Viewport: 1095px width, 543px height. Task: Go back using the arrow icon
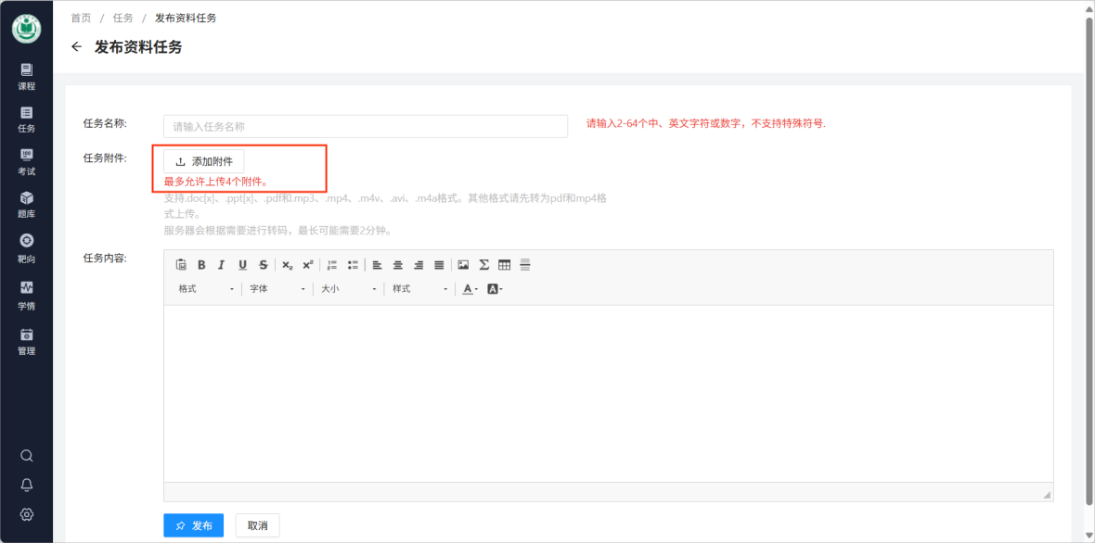coord(77,47)
